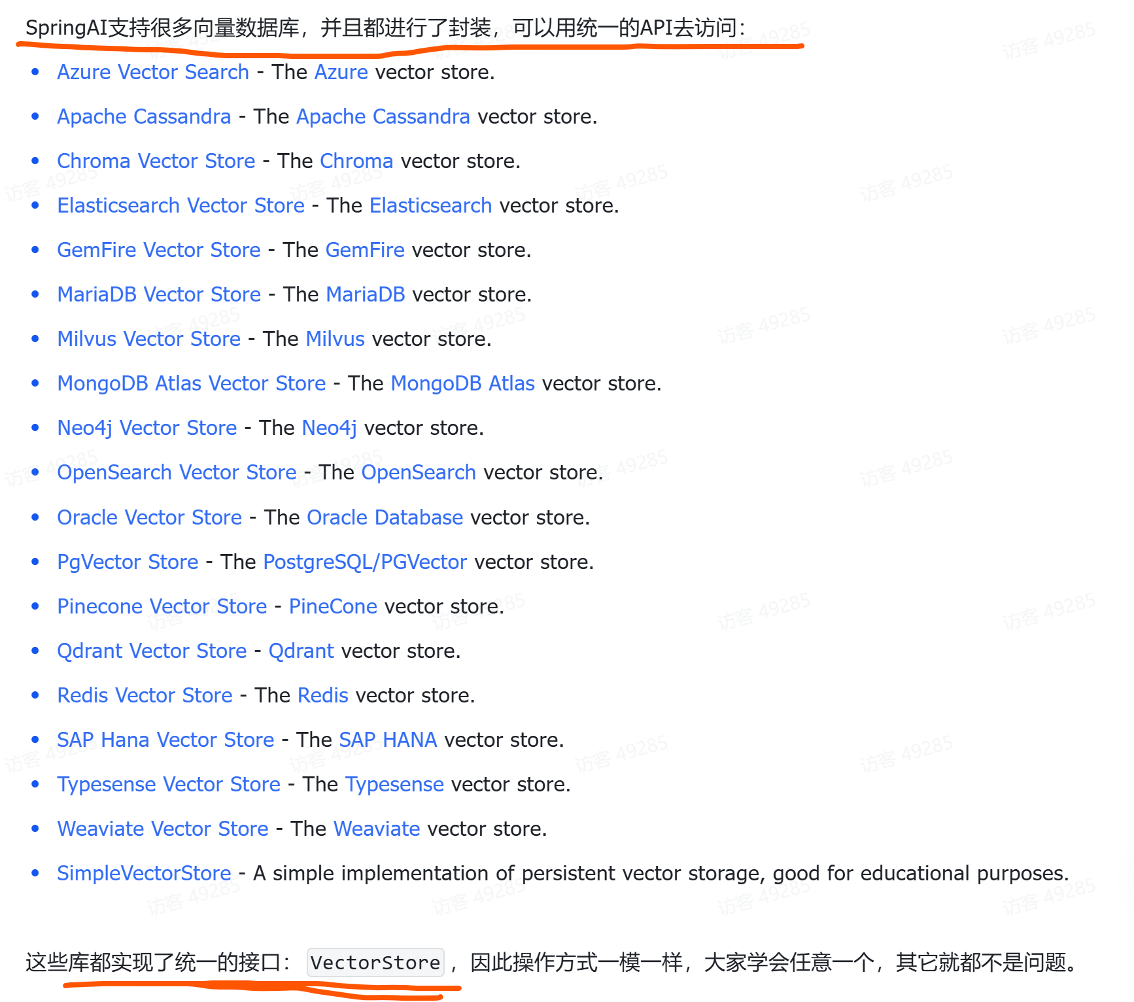Click Apache Cassandra link after 'The'
1134x1002 pixels.
(383, 116)
